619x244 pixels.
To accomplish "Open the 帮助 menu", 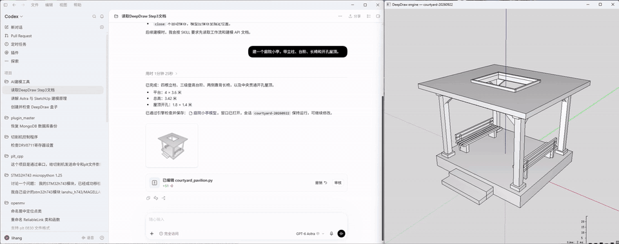I will tap(77, 5).
